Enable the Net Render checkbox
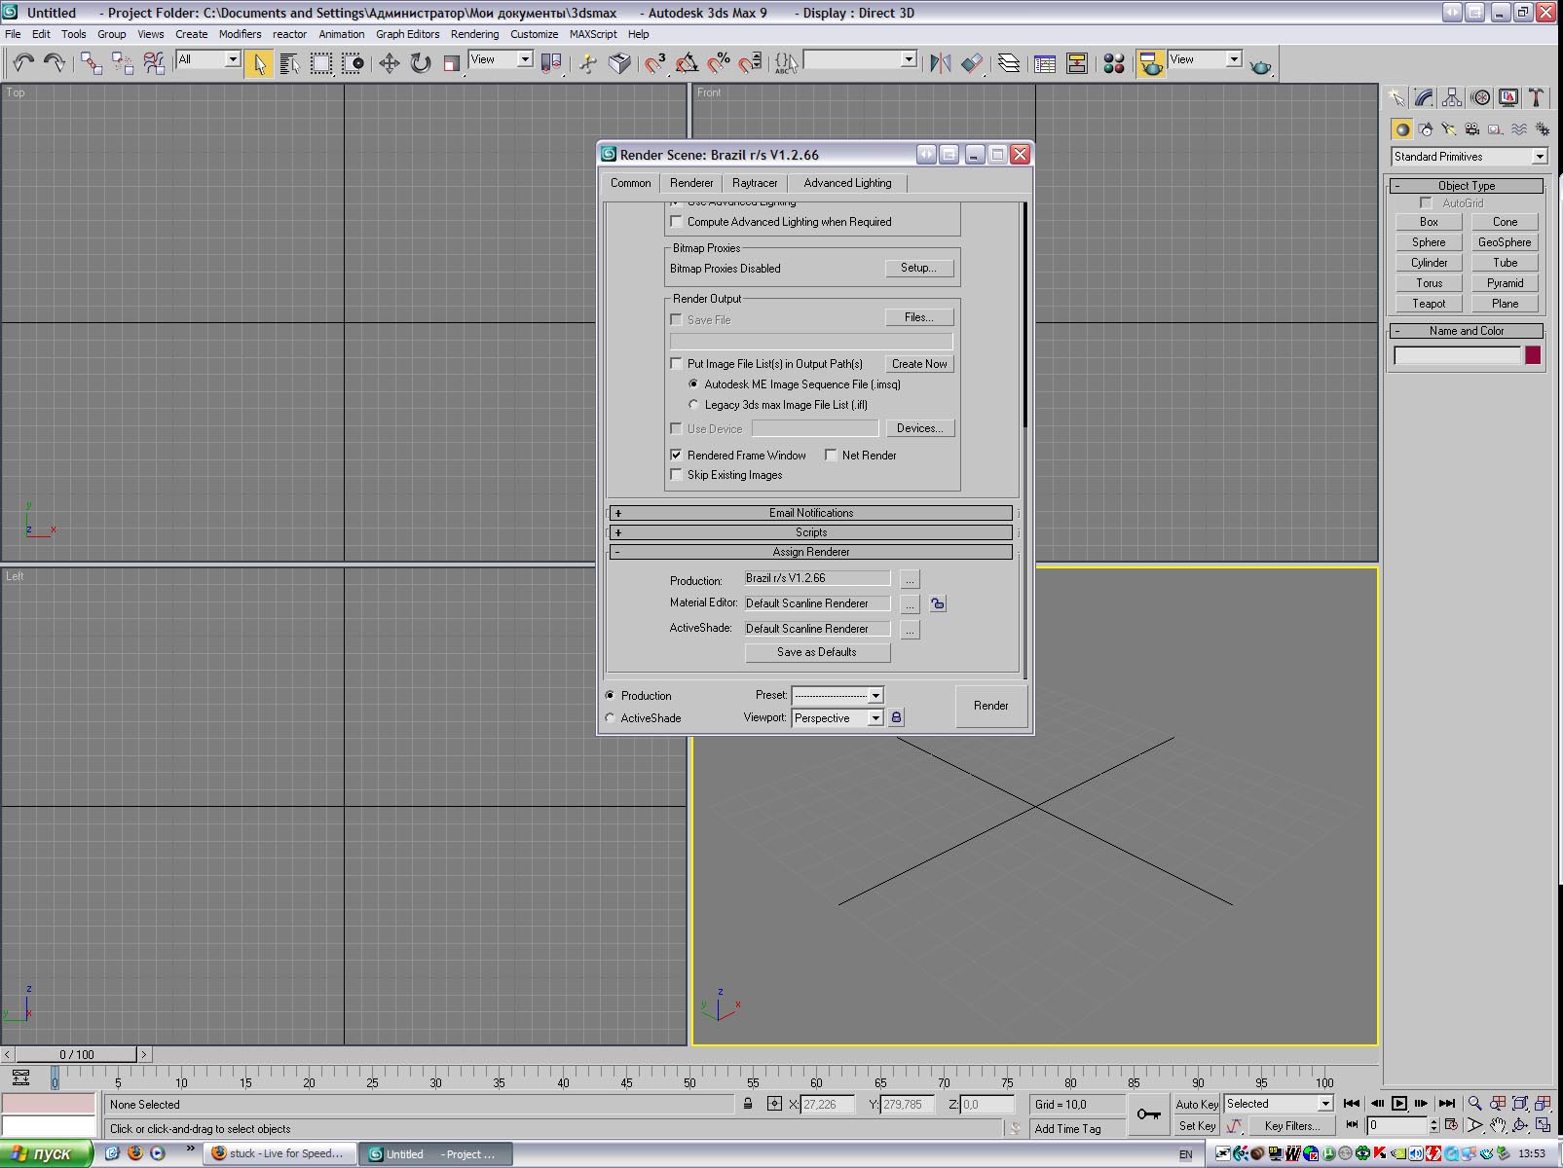1563x1168 pixels. [831, 455]
